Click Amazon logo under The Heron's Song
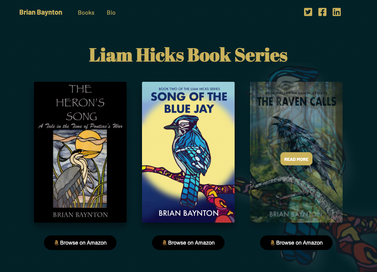Viewport: 377px width, 272px height. (x=56, y=243)
